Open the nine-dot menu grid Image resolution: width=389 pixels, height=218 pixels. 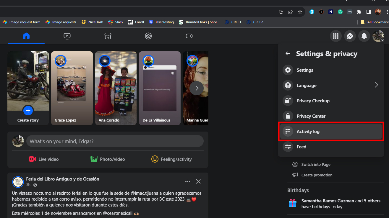pos(335,36)
